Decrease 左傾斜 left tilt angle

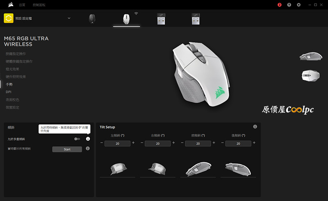102,143
